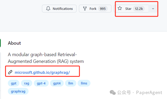Image resolution: width=167 pixels, height=99 pixels.
Task: Star the graphrag repository
Action: click(131, 9)
